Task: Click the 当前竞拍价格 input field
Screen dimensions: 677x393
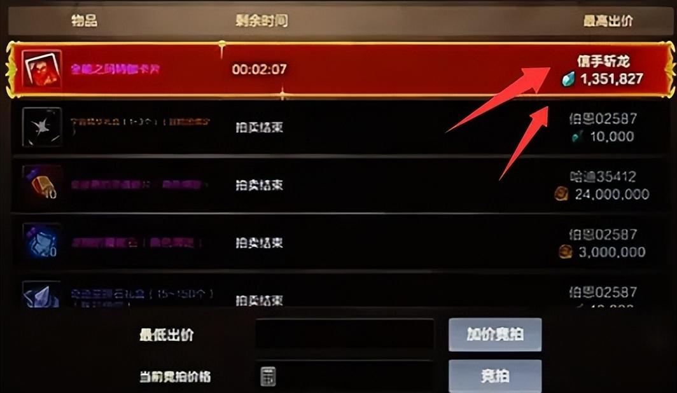Action: coord(345,376)
